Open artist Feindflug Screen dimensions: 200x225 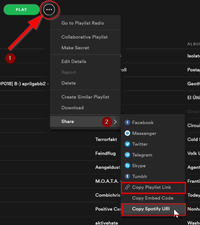(x=105, y=153)
